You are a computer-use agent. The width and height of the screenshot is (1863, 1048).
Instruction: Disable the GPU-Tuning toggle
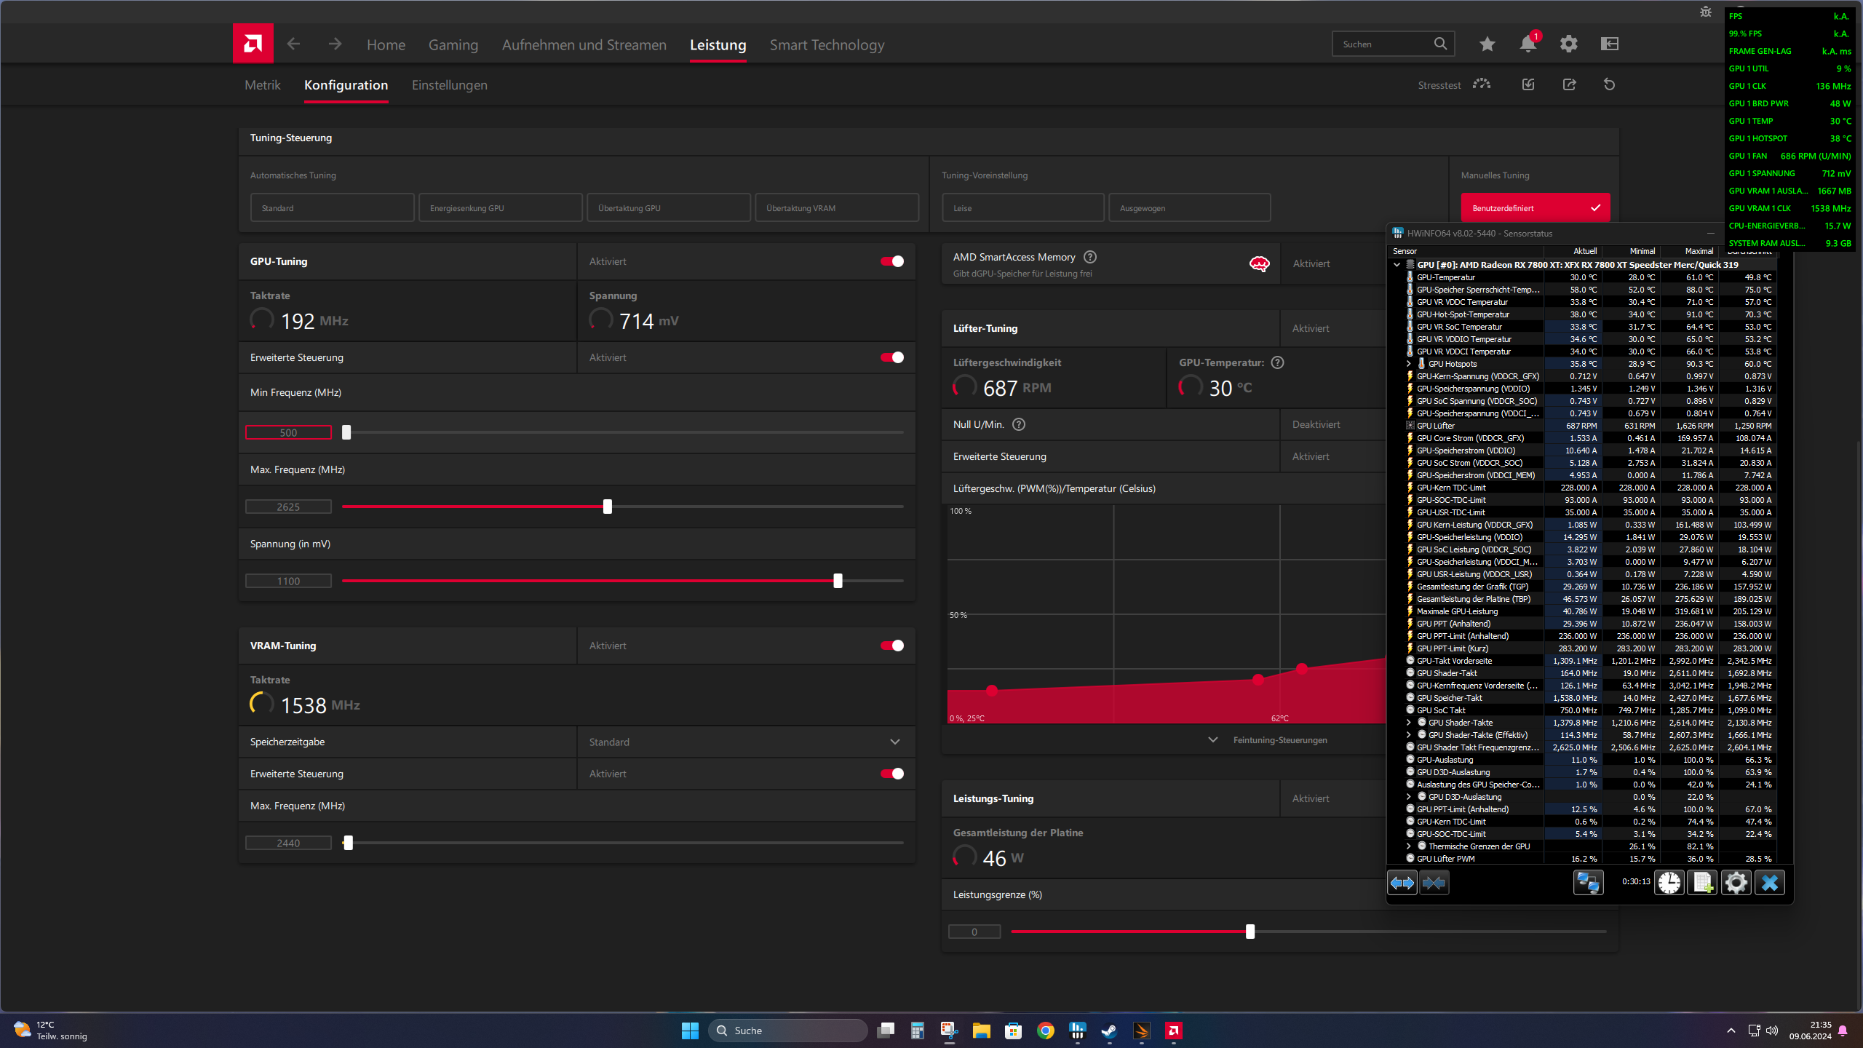pos(892,261)
